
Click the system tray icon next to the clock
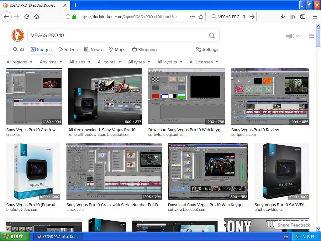coord(298,237)
